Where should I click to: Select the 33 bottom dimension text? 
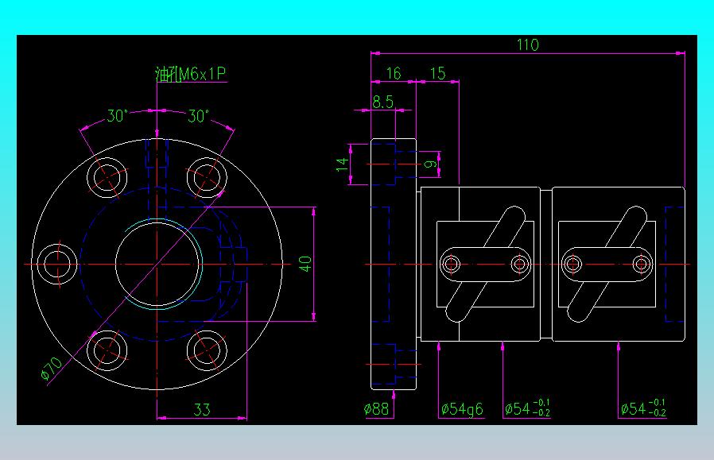(x=202, y=409)
